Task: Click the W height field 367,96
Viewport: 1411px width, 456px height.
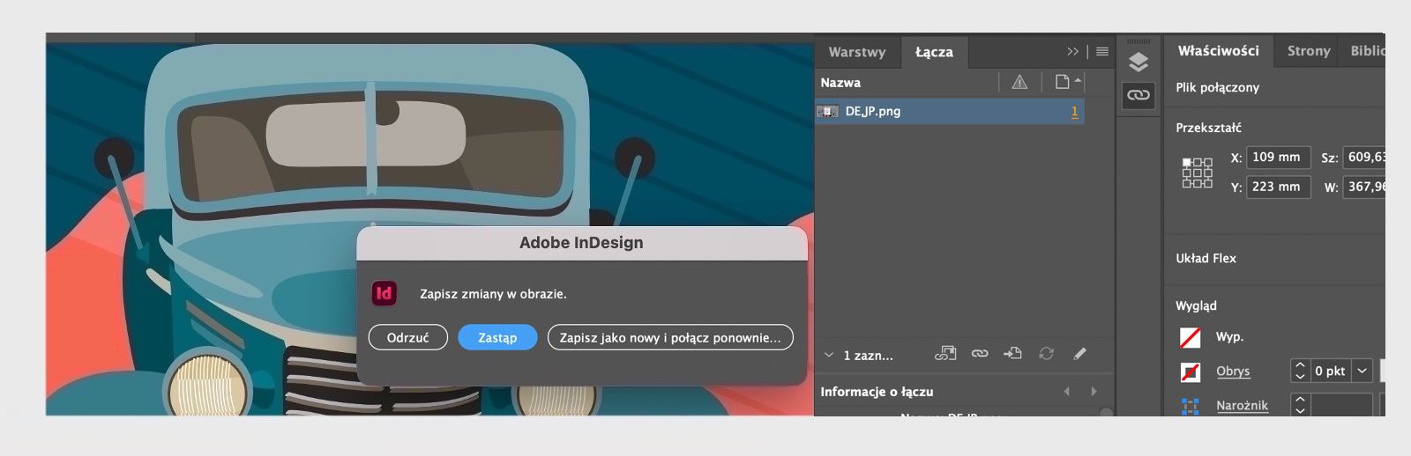Action: [x=1364, y=187]
